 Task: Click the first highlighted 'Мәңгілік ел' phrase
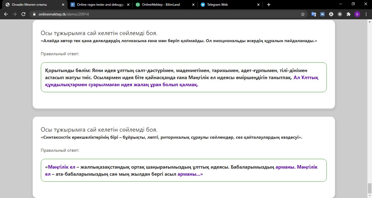62,167
